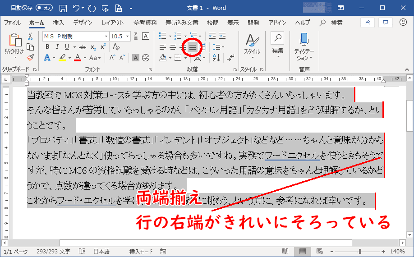Undo the last action
414x257 pixels.
tap(76, 8)
